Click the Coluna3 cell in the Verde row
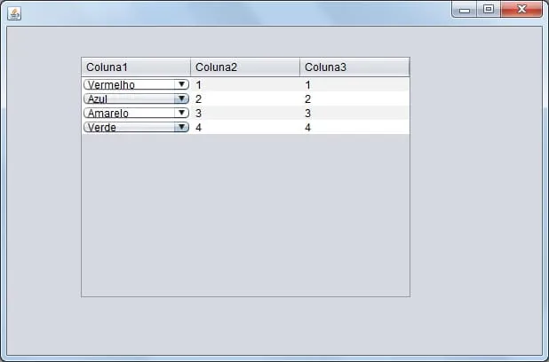The width and height of the screenshot is (549, 362). tap(354, 127)
